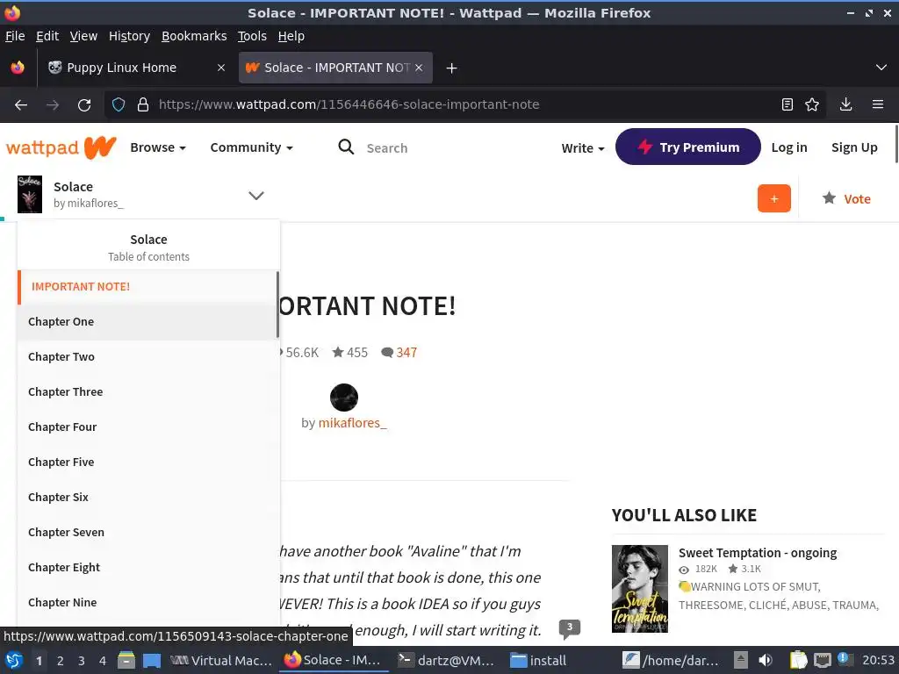Close the Puppy Linux Home tab
This screenshot has height=674, width=899.
click(220, 68)
